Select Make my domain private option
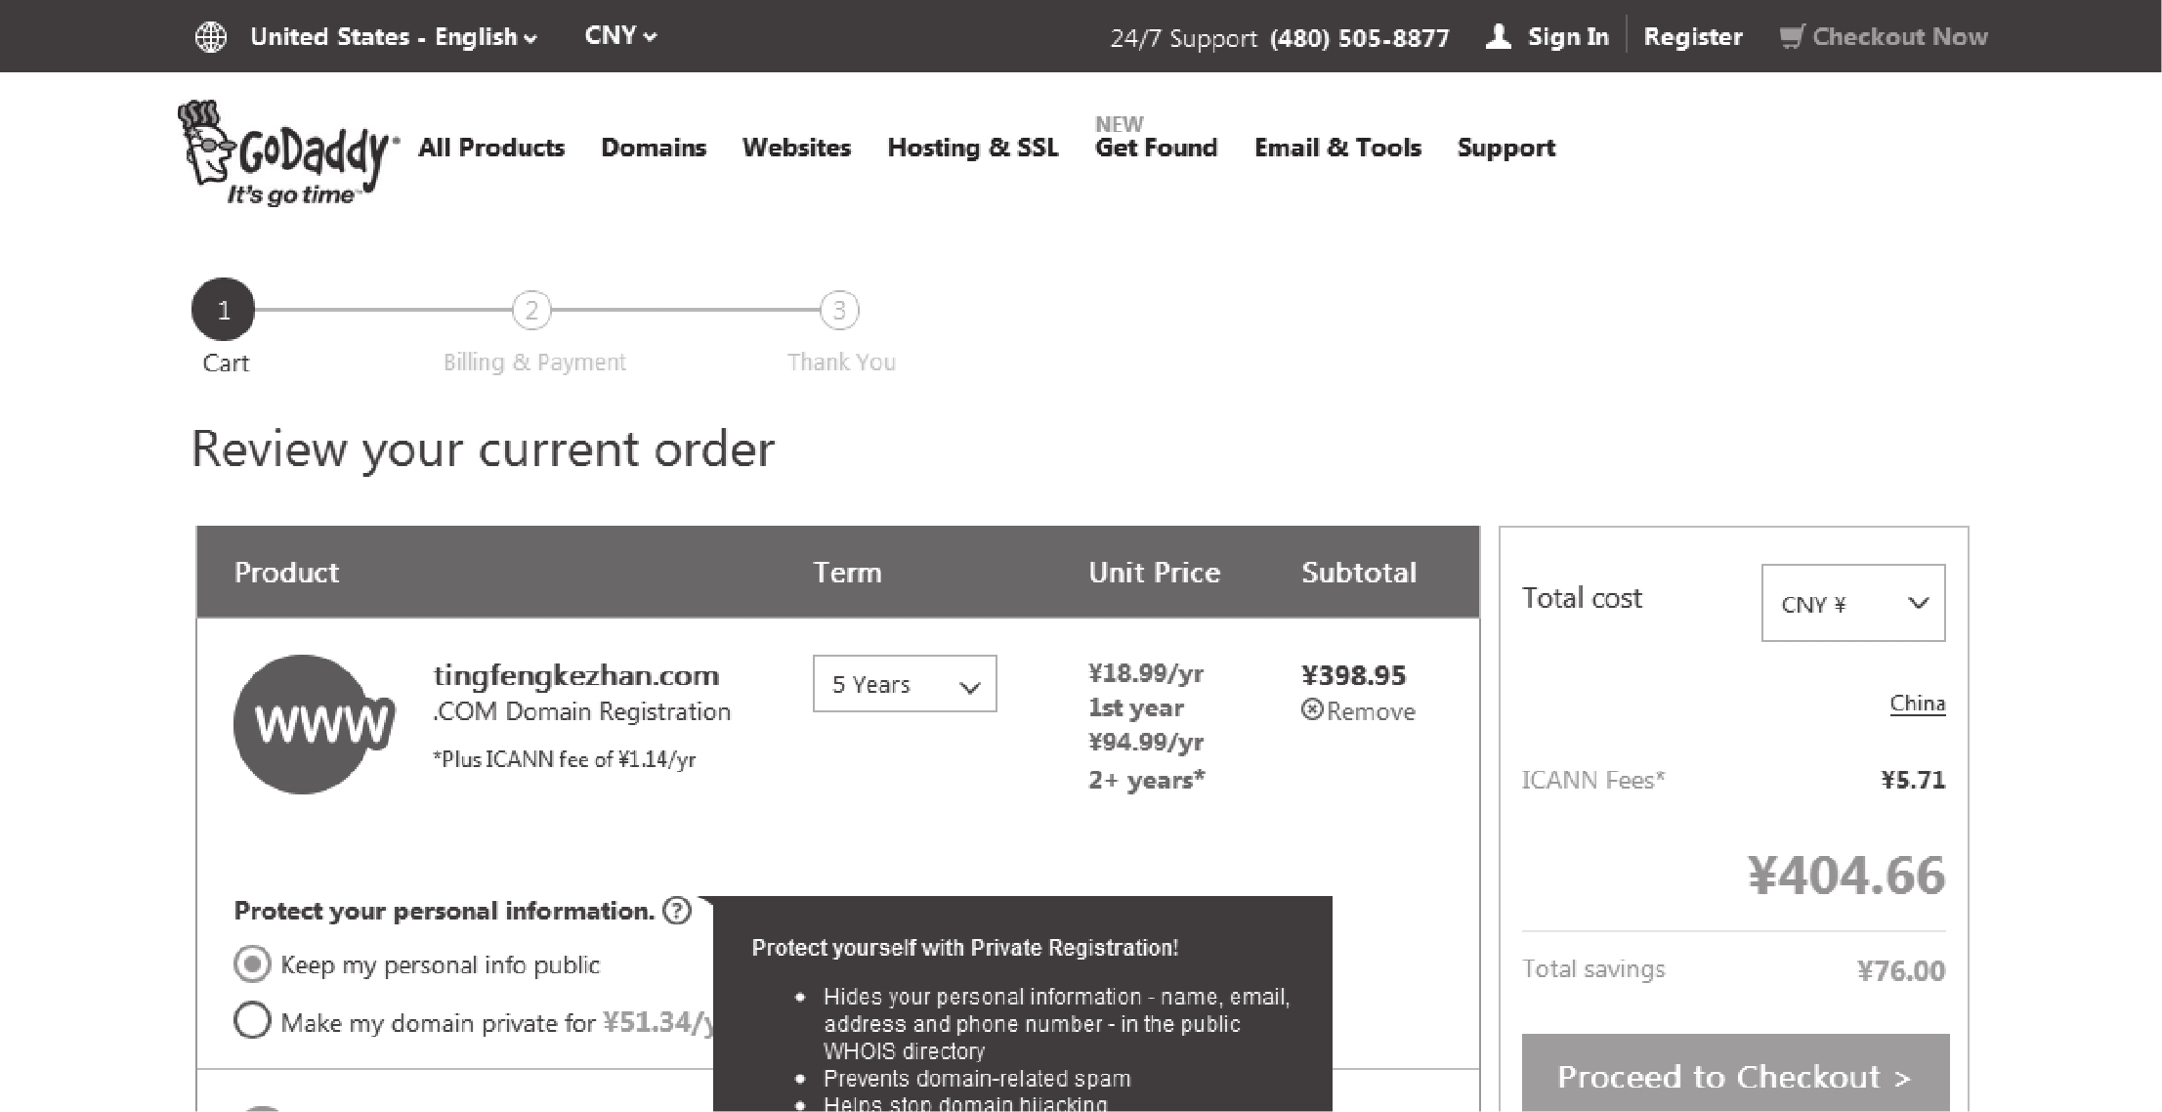Image resolution: width=2162 pixels, height=1112 pixels. coord(252,1020)
